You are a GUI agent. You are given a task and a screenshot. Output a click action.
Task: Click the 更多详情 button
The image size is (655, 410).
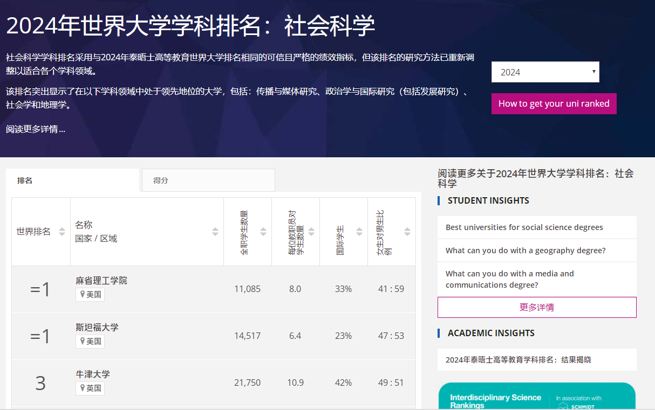tap(536, 307)
